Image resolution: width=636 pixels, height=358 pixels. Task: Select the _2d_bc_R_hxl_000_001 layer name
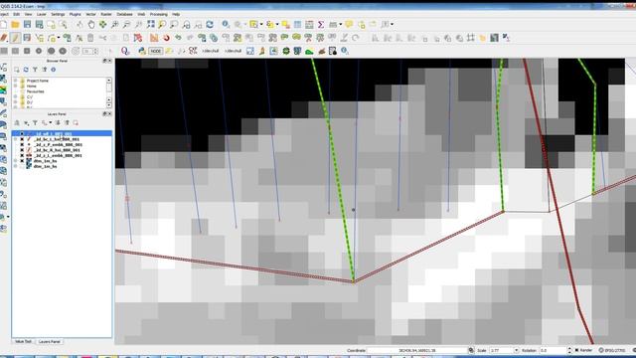[x=58, y=150]
